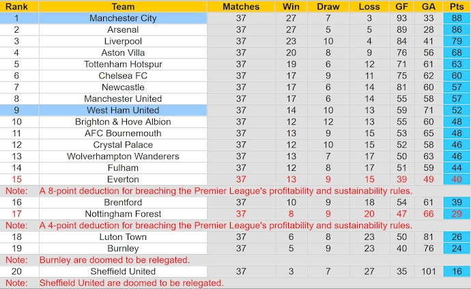Click the Nottingham Forest 4-point deduction note
The height and width of the screenshot is (289, 471).
point(225,225)
